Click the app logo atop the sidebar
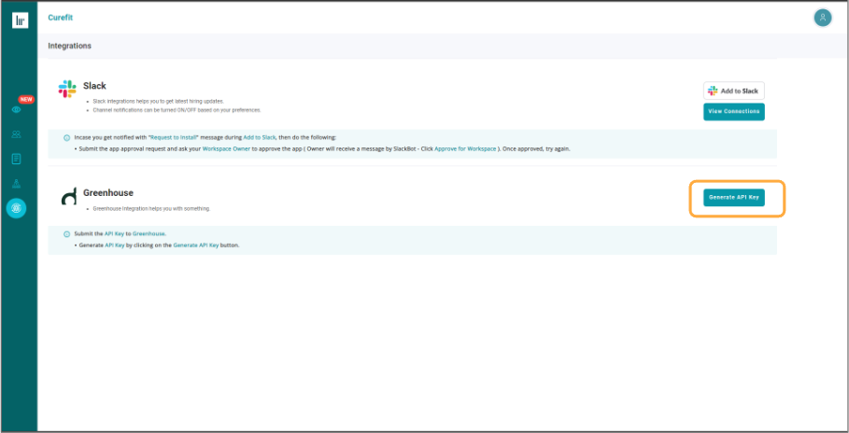This screenshot has height=433, width=849. tap(20, 20)
